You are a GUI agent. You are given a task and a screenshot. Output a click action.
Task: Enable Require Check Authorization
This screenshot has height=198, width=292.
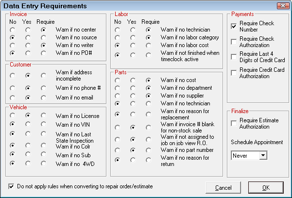coord(234,42)
